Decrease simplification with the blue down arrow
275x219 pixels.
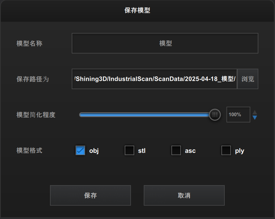click(254, 118)
